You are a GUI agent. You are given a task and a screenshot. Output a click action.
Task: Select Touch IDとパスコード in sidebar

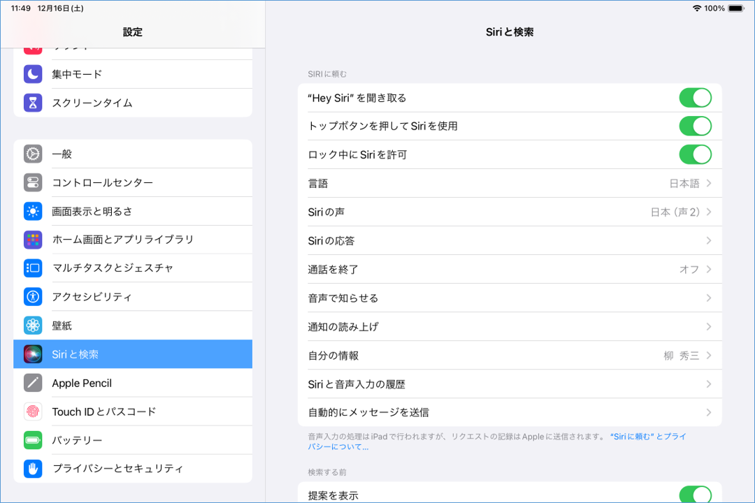133,411
